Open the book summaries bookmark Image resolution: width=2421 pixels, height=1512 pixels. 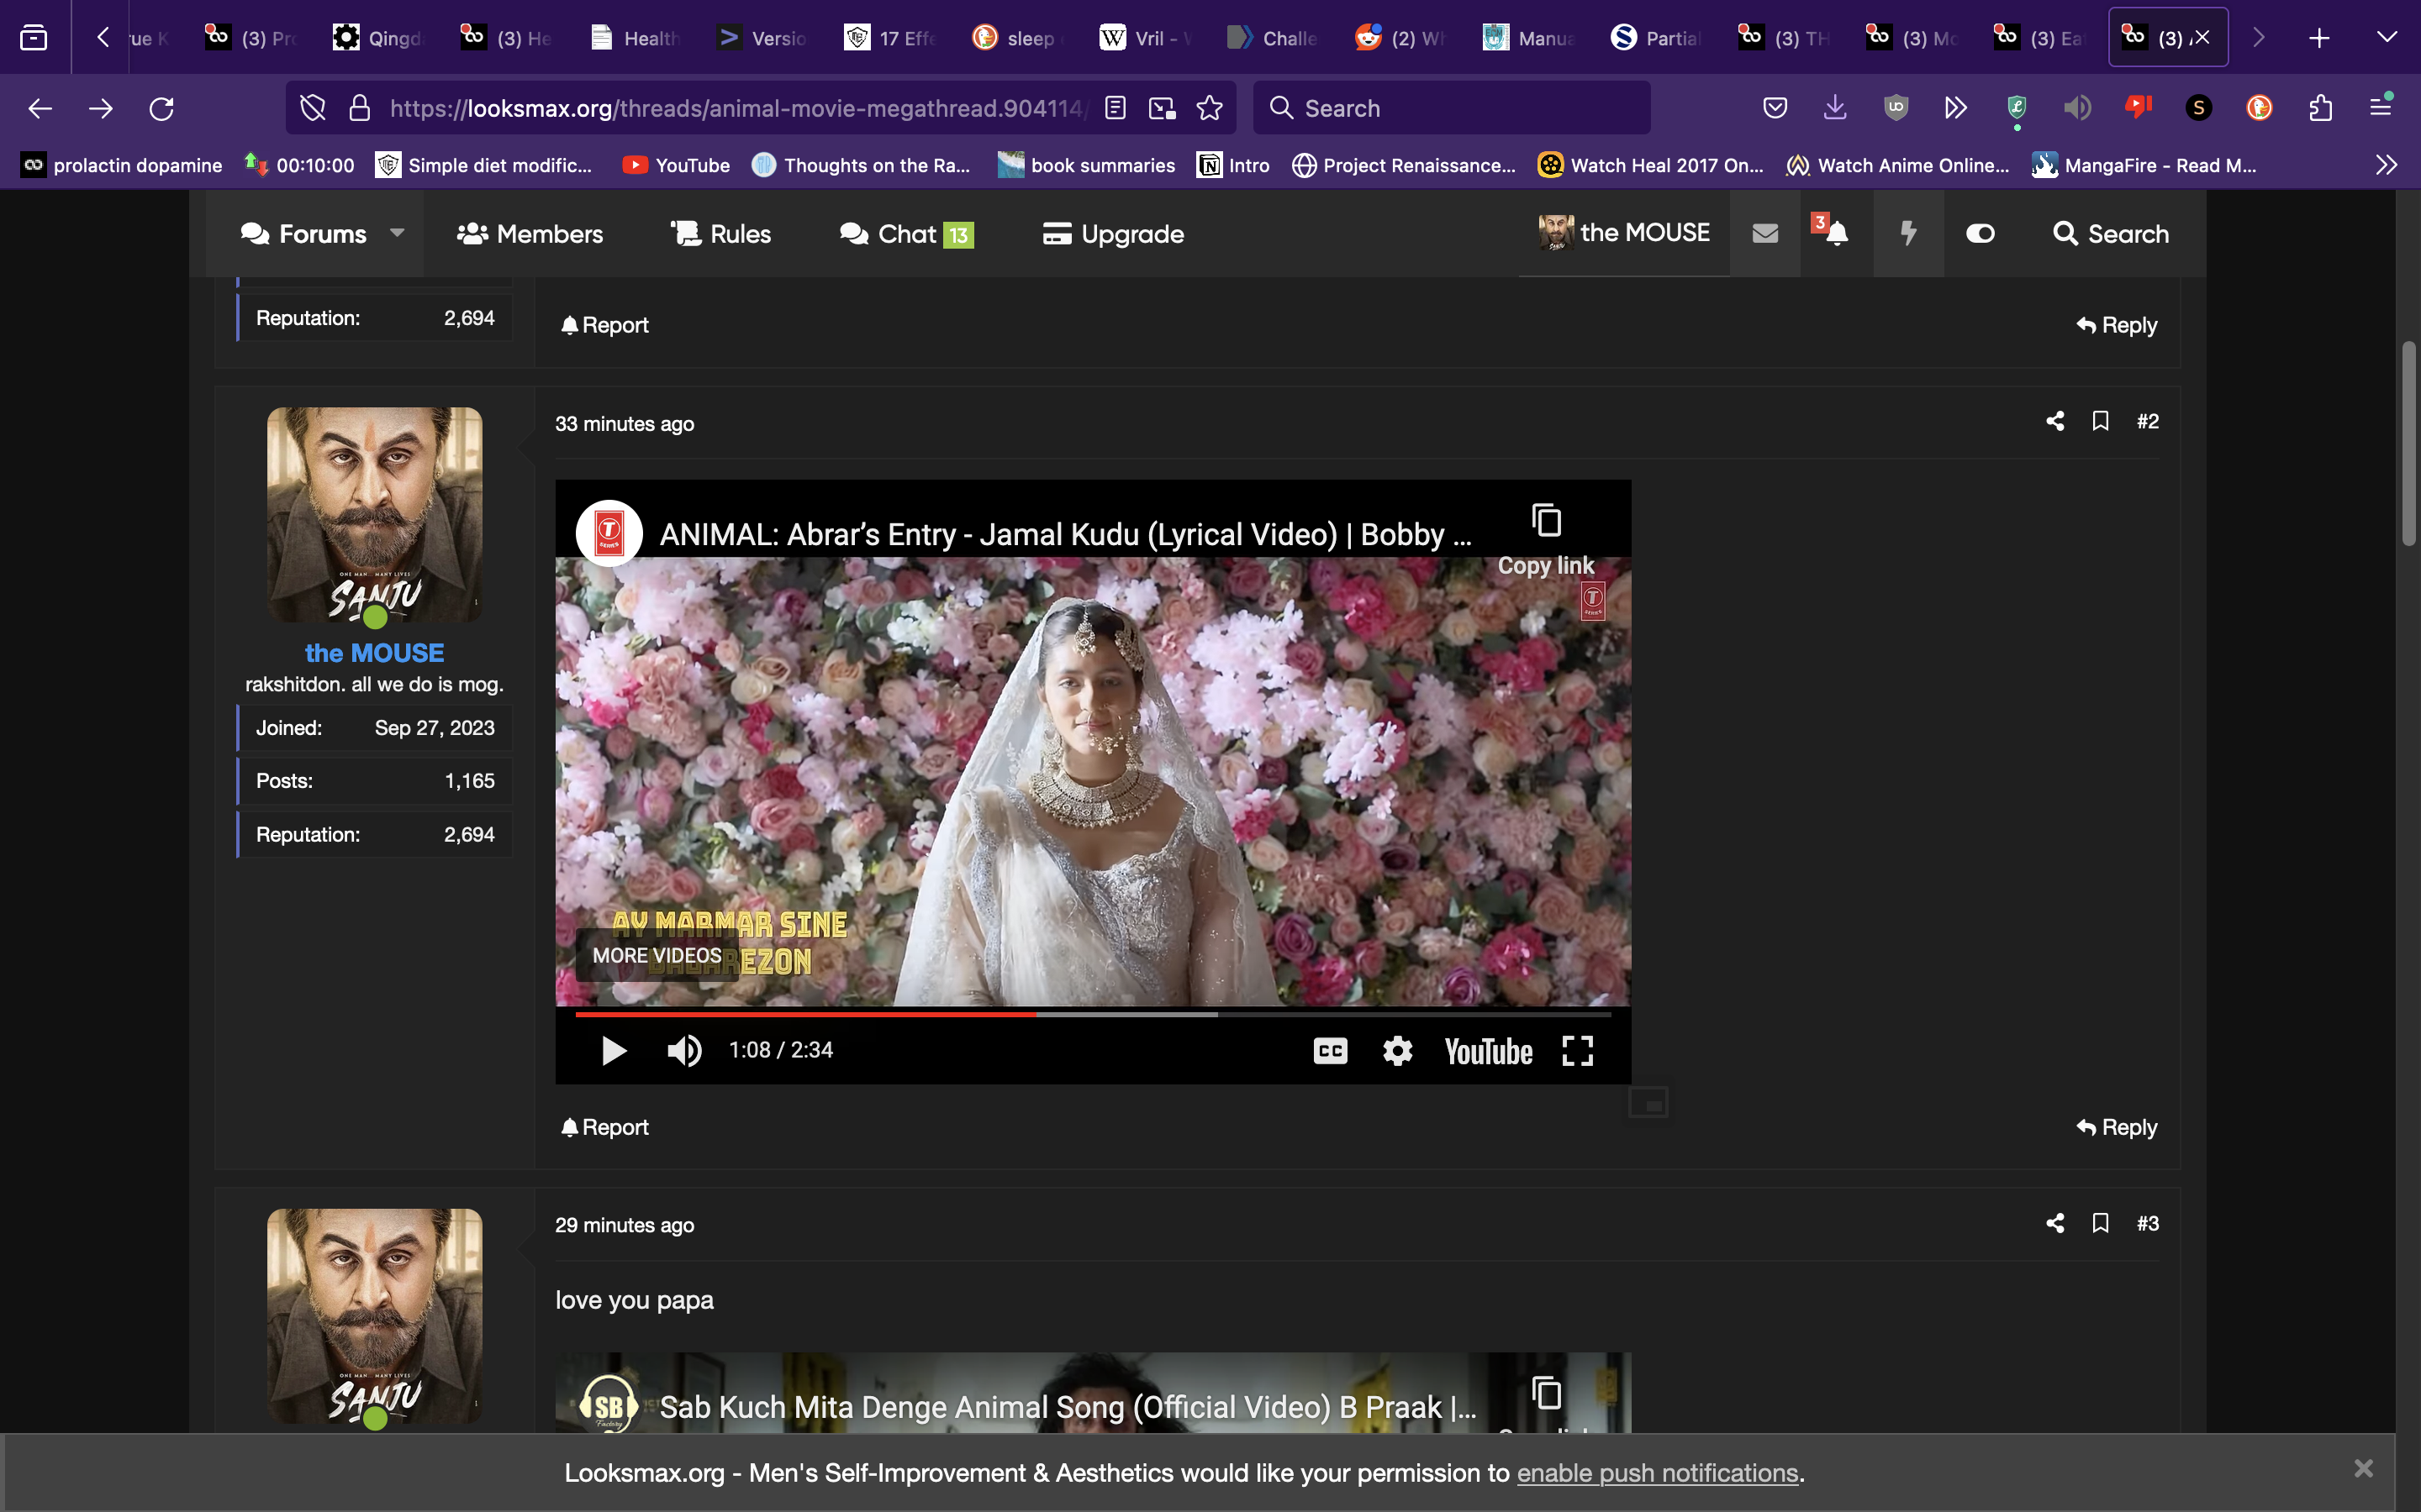1086,165
